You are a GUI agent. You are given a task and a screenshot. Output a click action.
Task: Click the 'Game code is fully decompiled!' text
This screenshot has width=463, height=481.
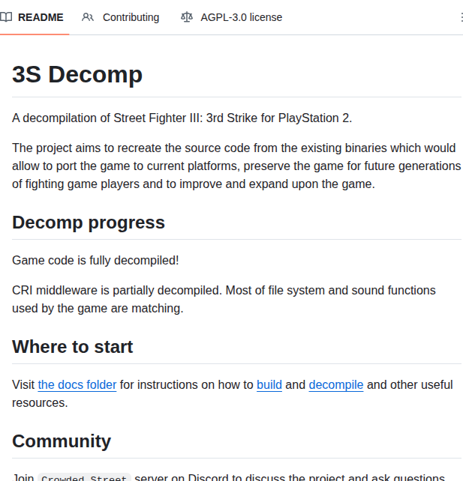95,261
